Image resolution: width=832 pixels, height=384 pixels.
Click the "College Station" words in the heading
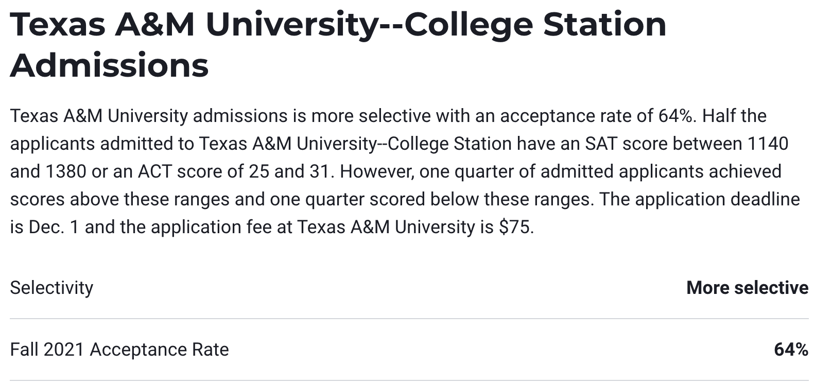[x=535, y=25]
